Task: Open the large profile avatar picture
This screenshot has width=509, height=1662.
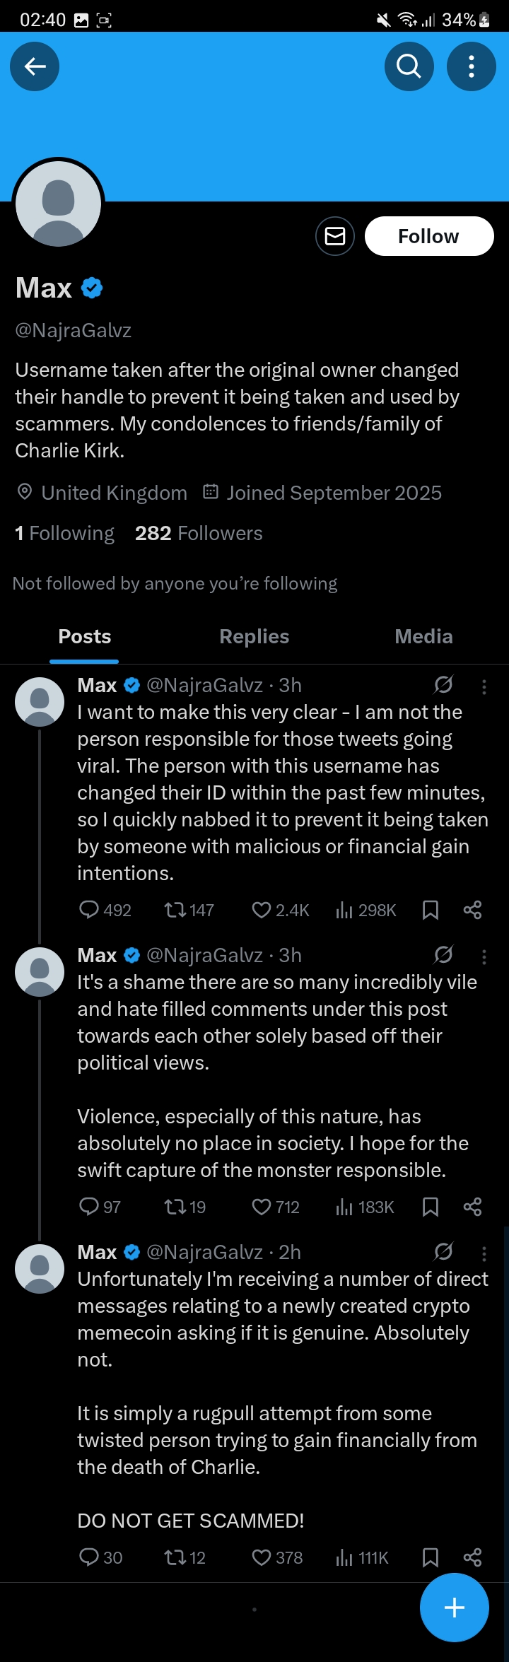Action: click(59, 204)
